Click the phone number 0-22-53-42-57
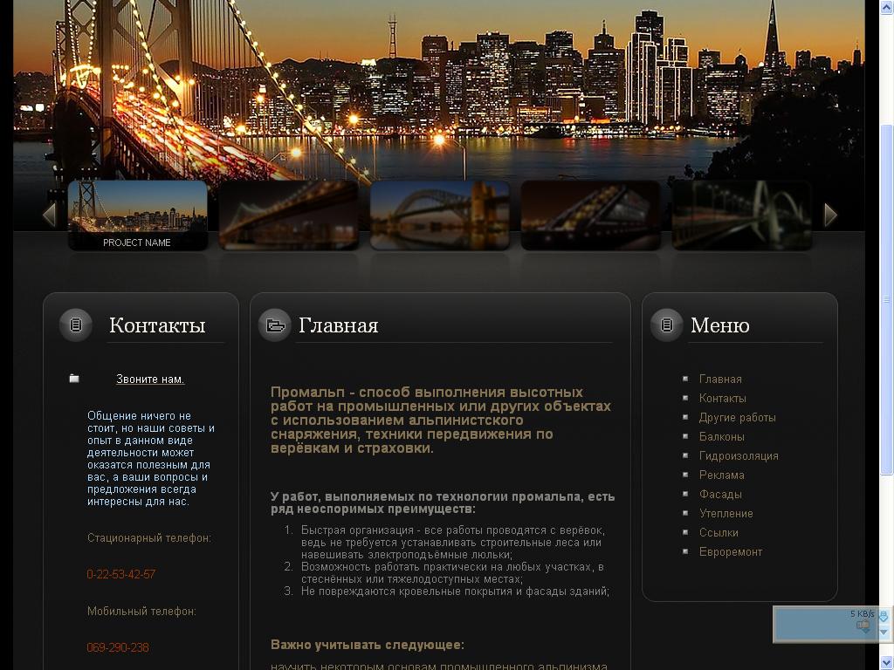894x670 pixels. pos(120,574)
